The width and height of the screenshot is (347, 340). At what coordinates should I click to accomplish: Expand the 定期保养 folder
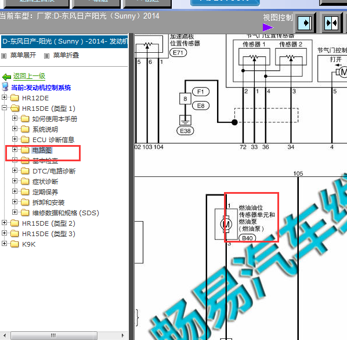(x=15, y=191)
